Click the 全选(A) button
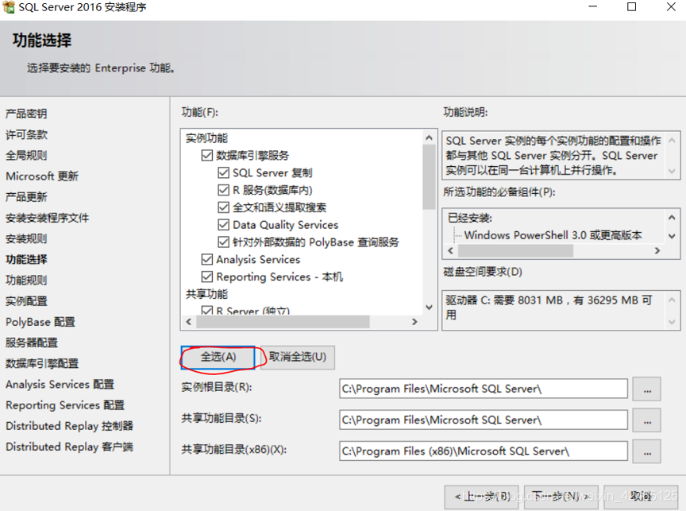The image size is (686, 511). [x=218, y=358]
